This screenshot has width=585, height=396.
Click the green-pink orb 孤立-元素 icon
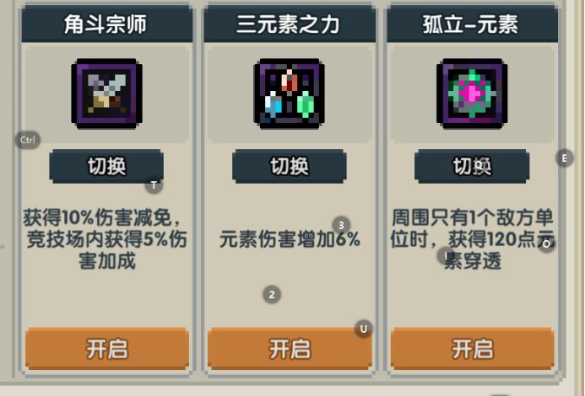pos(472,94)
